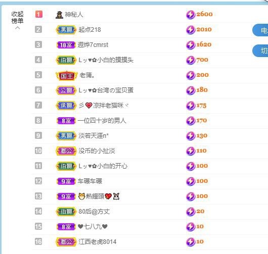
Task: Select user 没币的小扯淡
Action: click(x=97, y=151)
